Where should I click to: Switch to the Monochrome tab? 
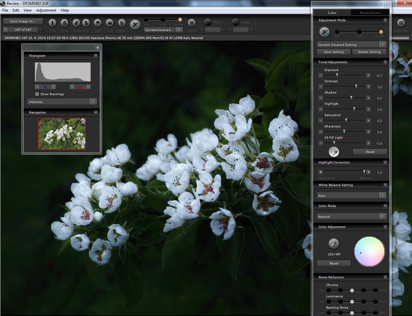coord(370,13)
